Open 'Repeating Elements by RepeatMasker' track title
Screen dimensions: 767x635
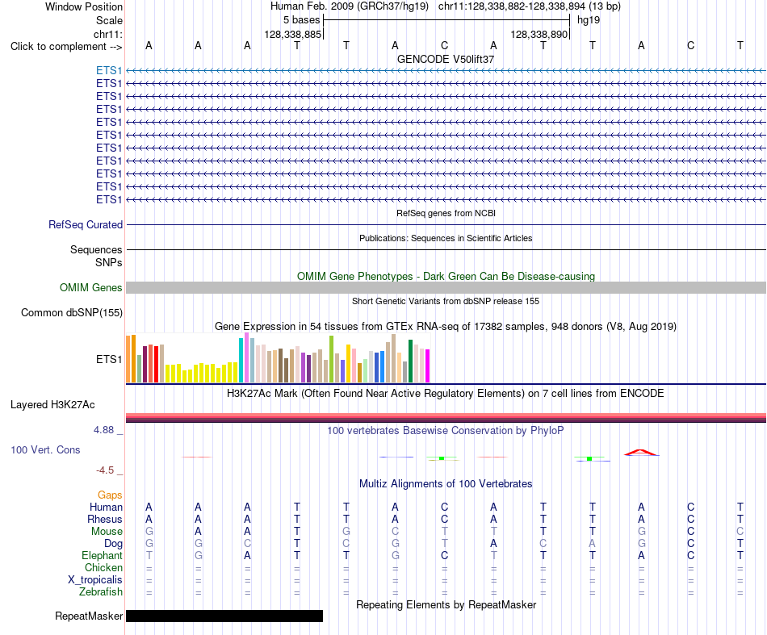click(446, 605)
